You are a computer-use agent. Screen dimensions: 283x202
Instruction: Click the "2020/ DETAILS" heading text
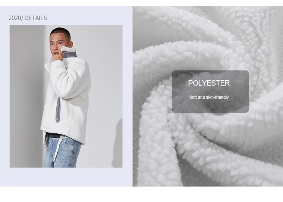28,18
